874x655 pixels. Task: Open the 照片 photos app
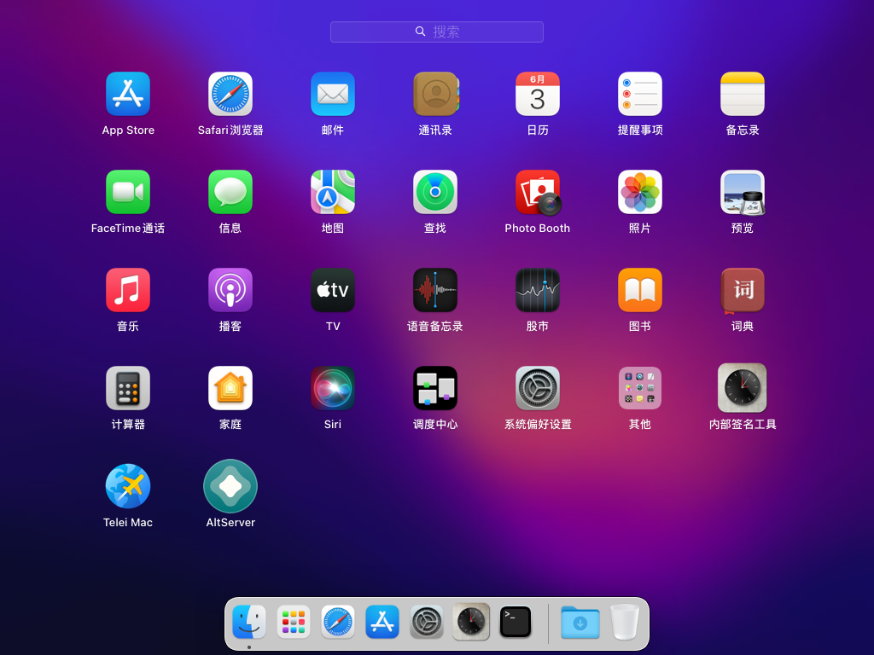640,192
